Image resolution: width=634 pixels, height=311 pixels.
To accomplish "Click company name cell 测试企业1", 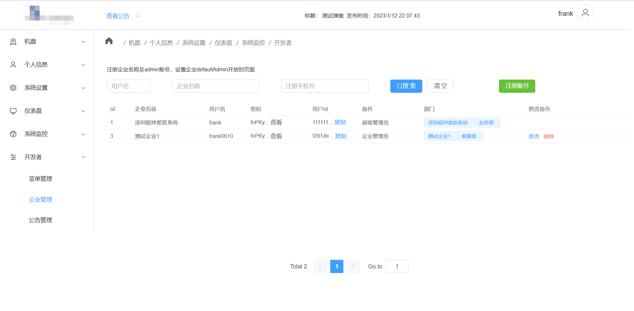I will (147, 136).
